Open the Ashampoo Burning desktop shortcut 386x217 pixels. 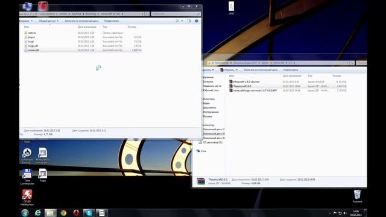(27, 156)
